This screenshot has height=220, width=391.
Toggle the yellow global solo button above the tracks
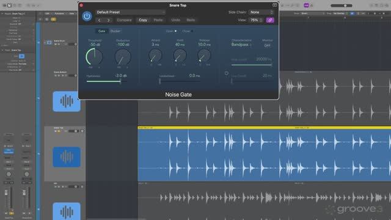[53, 19]
